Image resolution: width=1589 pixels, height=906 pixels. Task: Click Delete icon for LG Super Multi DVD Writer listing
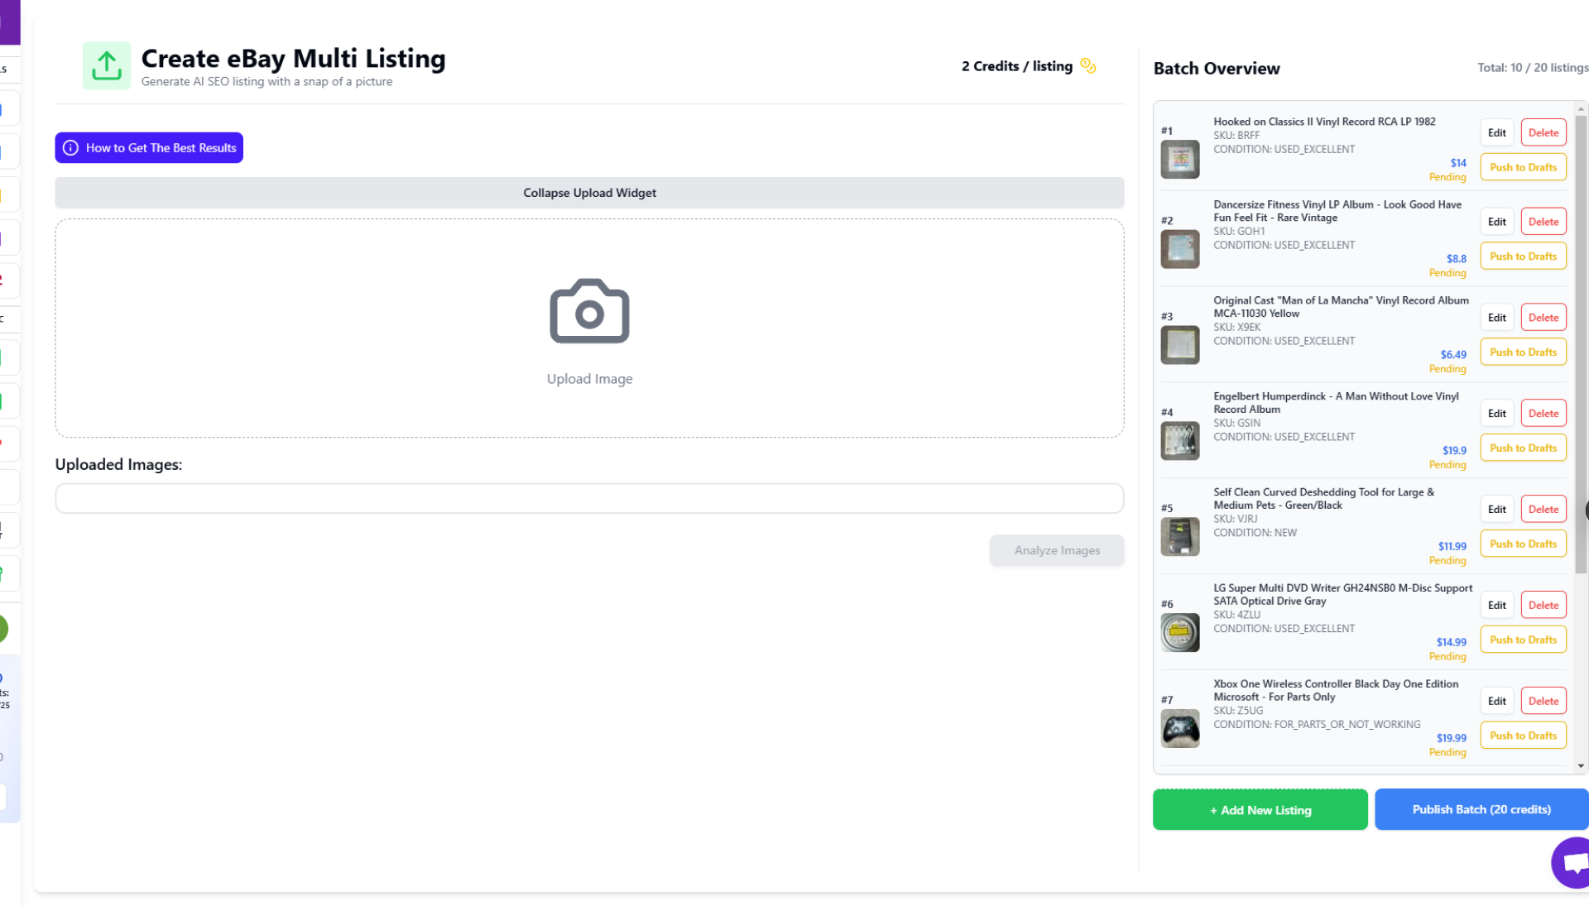pyautogui.click(x=1543, y=605)
